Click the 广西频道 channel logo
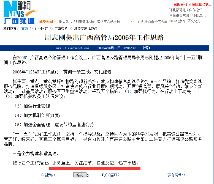 point(19,21)
